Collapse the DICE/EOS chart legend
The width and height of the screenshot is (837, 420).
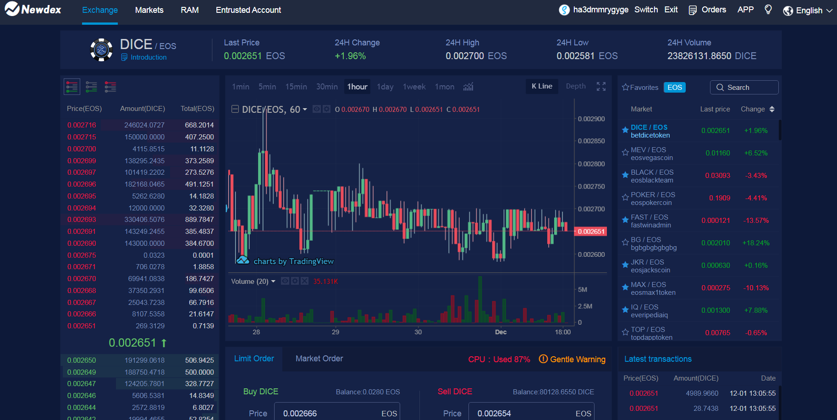235,109
